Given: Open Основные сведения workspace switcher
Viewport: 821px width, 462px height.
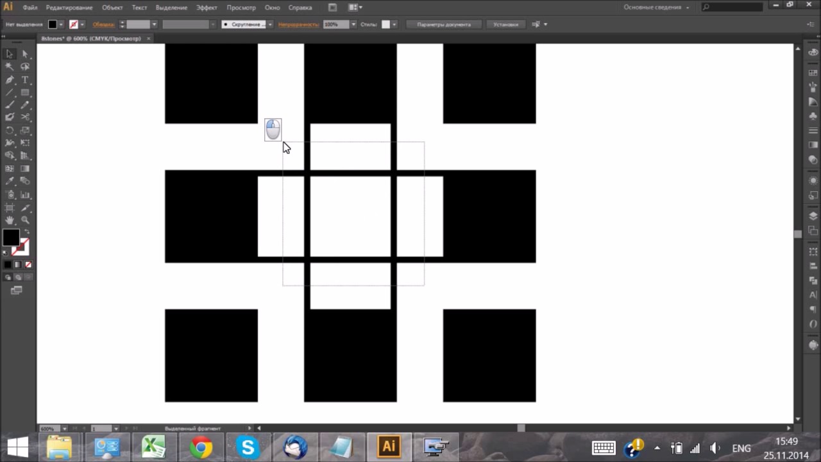Looking at the screenshot, I should tap(656, 7).
